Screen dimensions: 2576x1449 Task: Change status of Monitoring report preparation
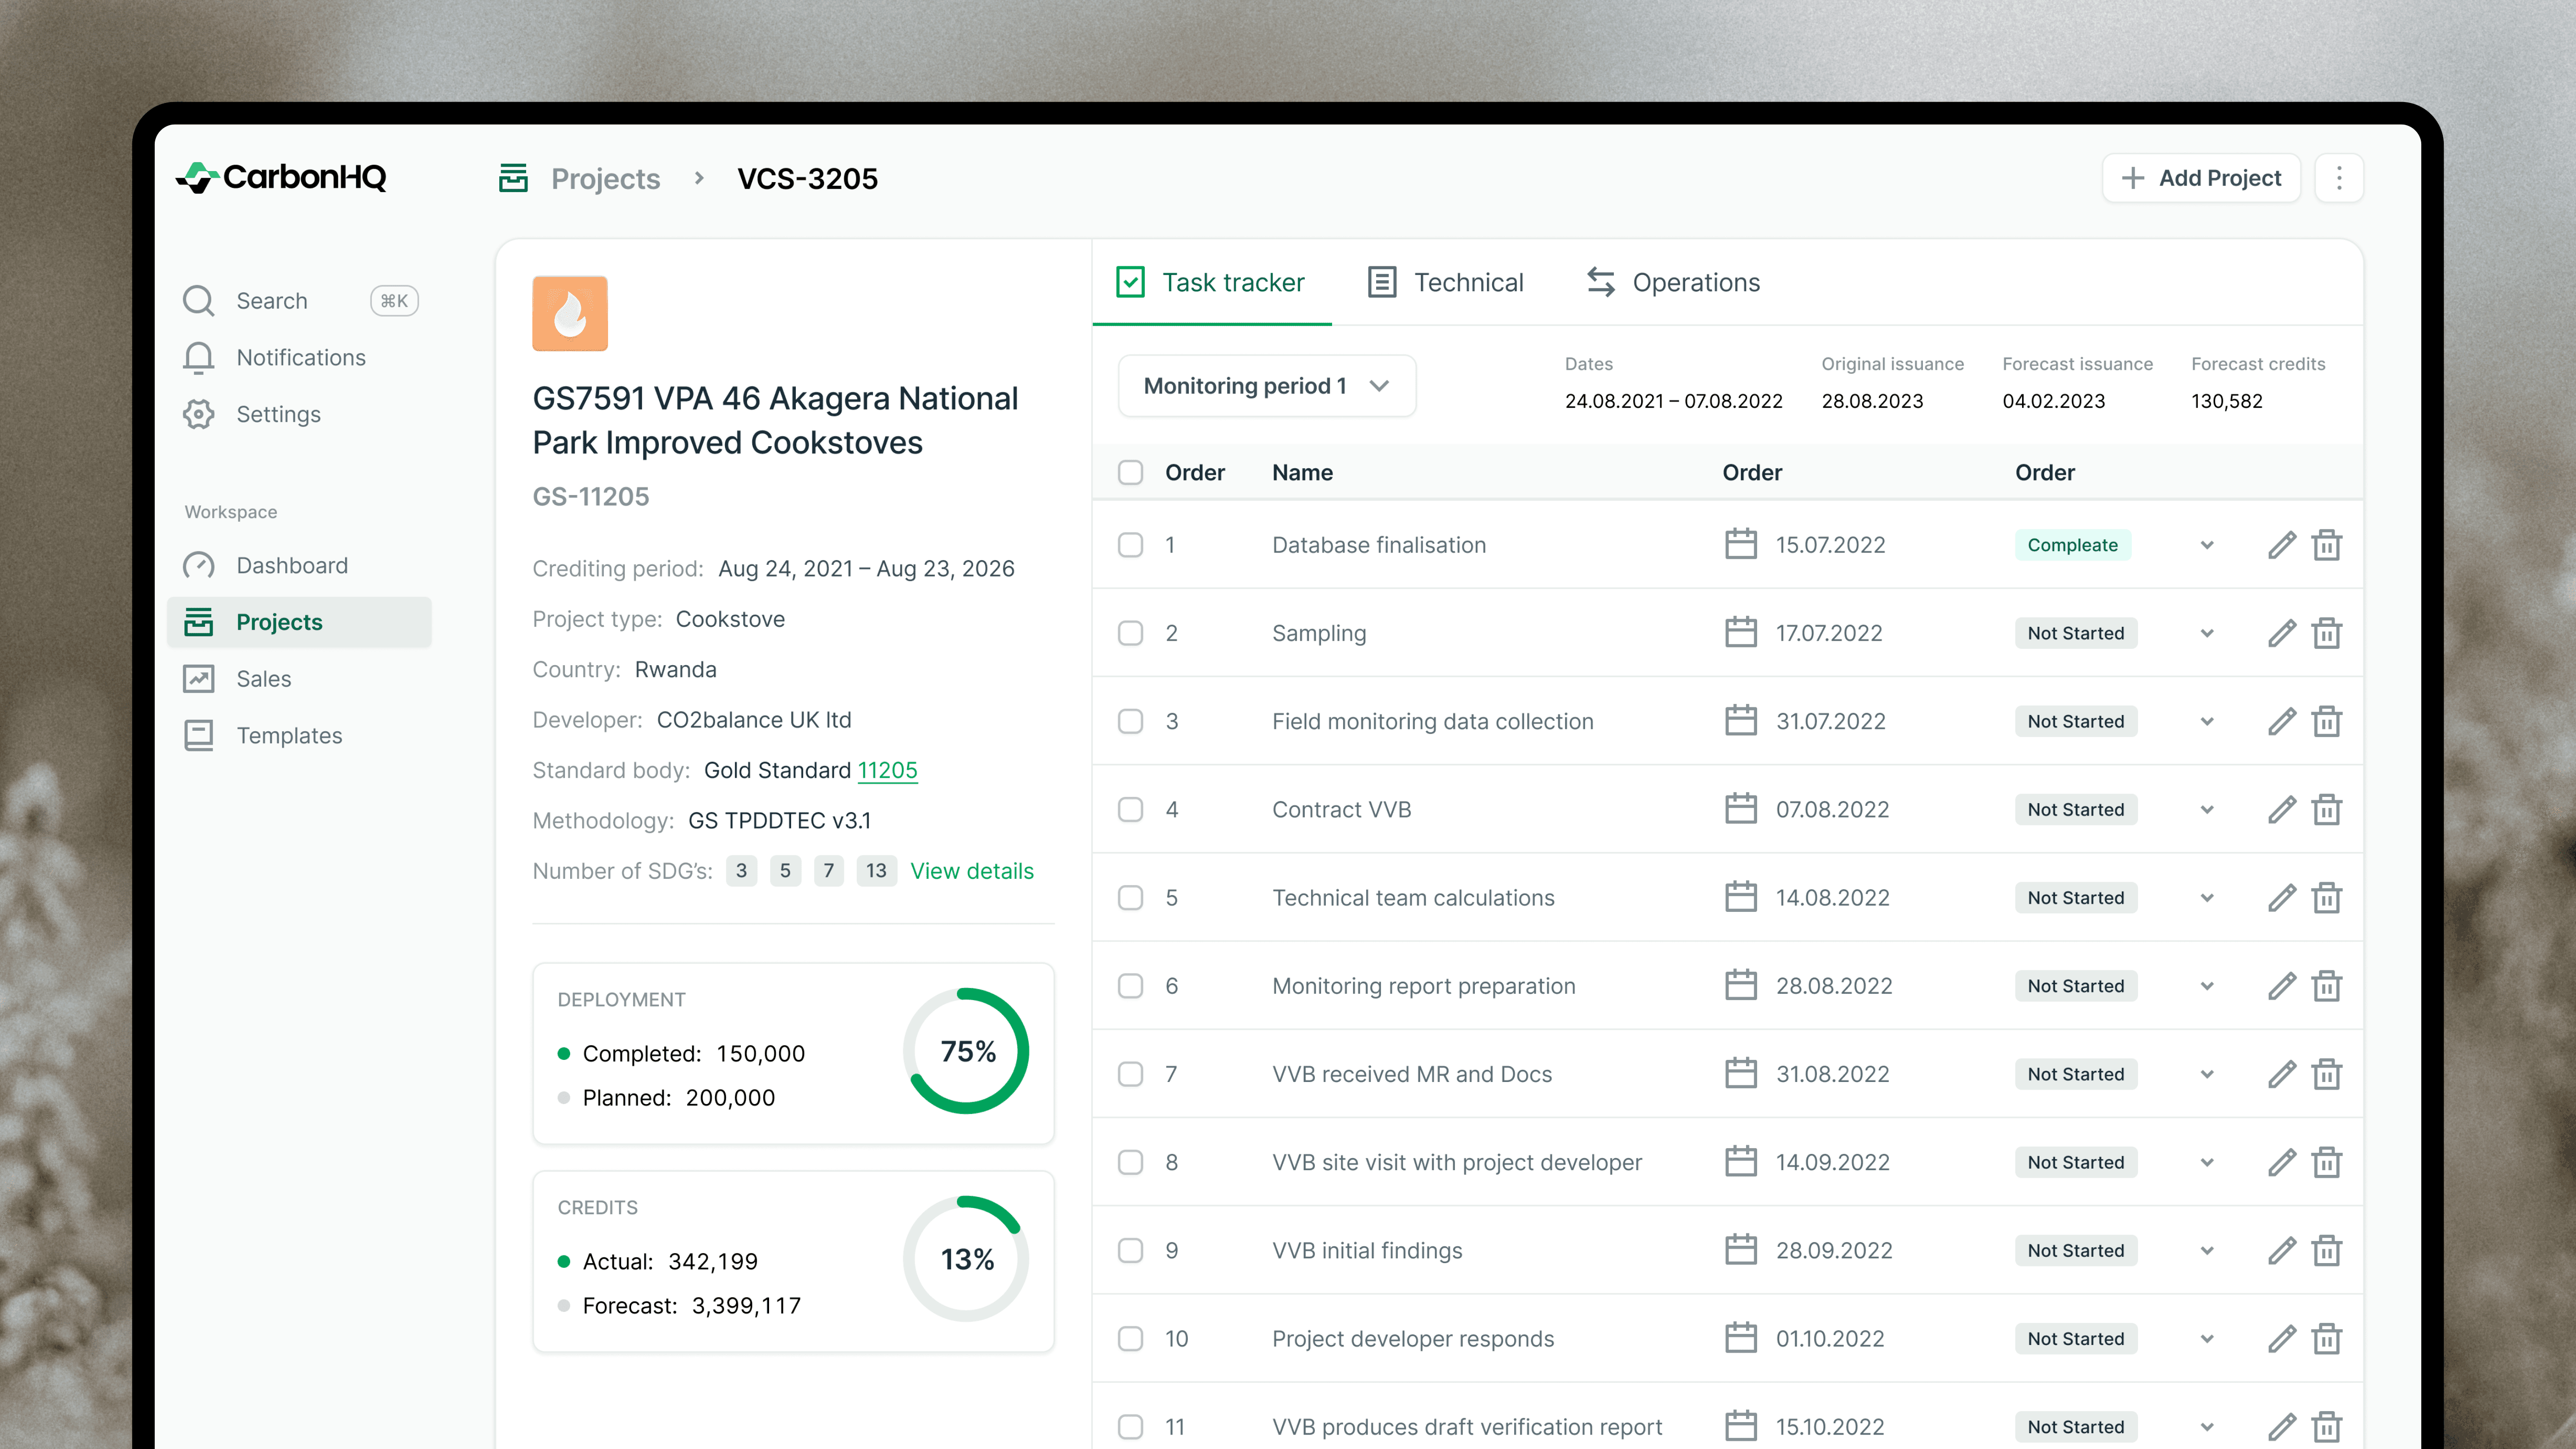pyautogui.click(x=2207, y=986)
